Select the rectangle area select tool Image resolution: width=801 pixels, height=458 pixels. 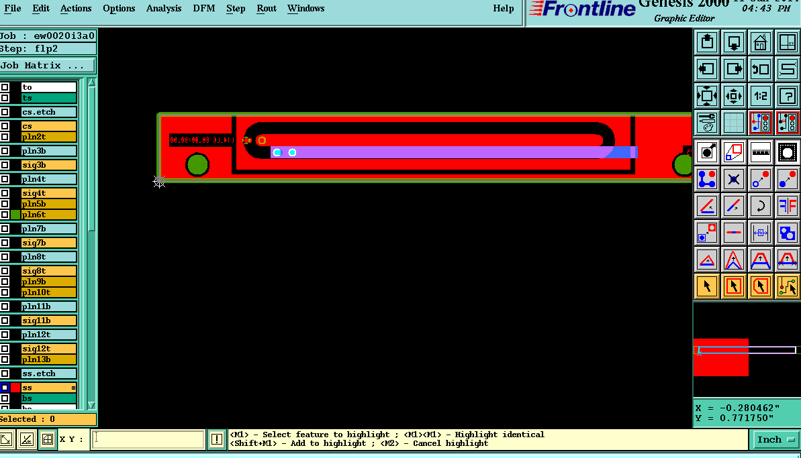point(734,286)
